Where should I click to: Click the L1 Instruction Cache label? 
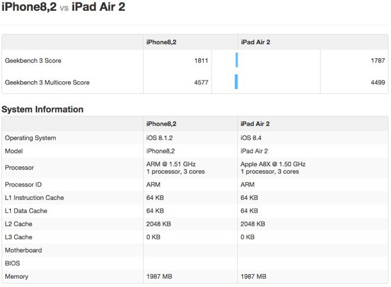[x=35, y=198]
